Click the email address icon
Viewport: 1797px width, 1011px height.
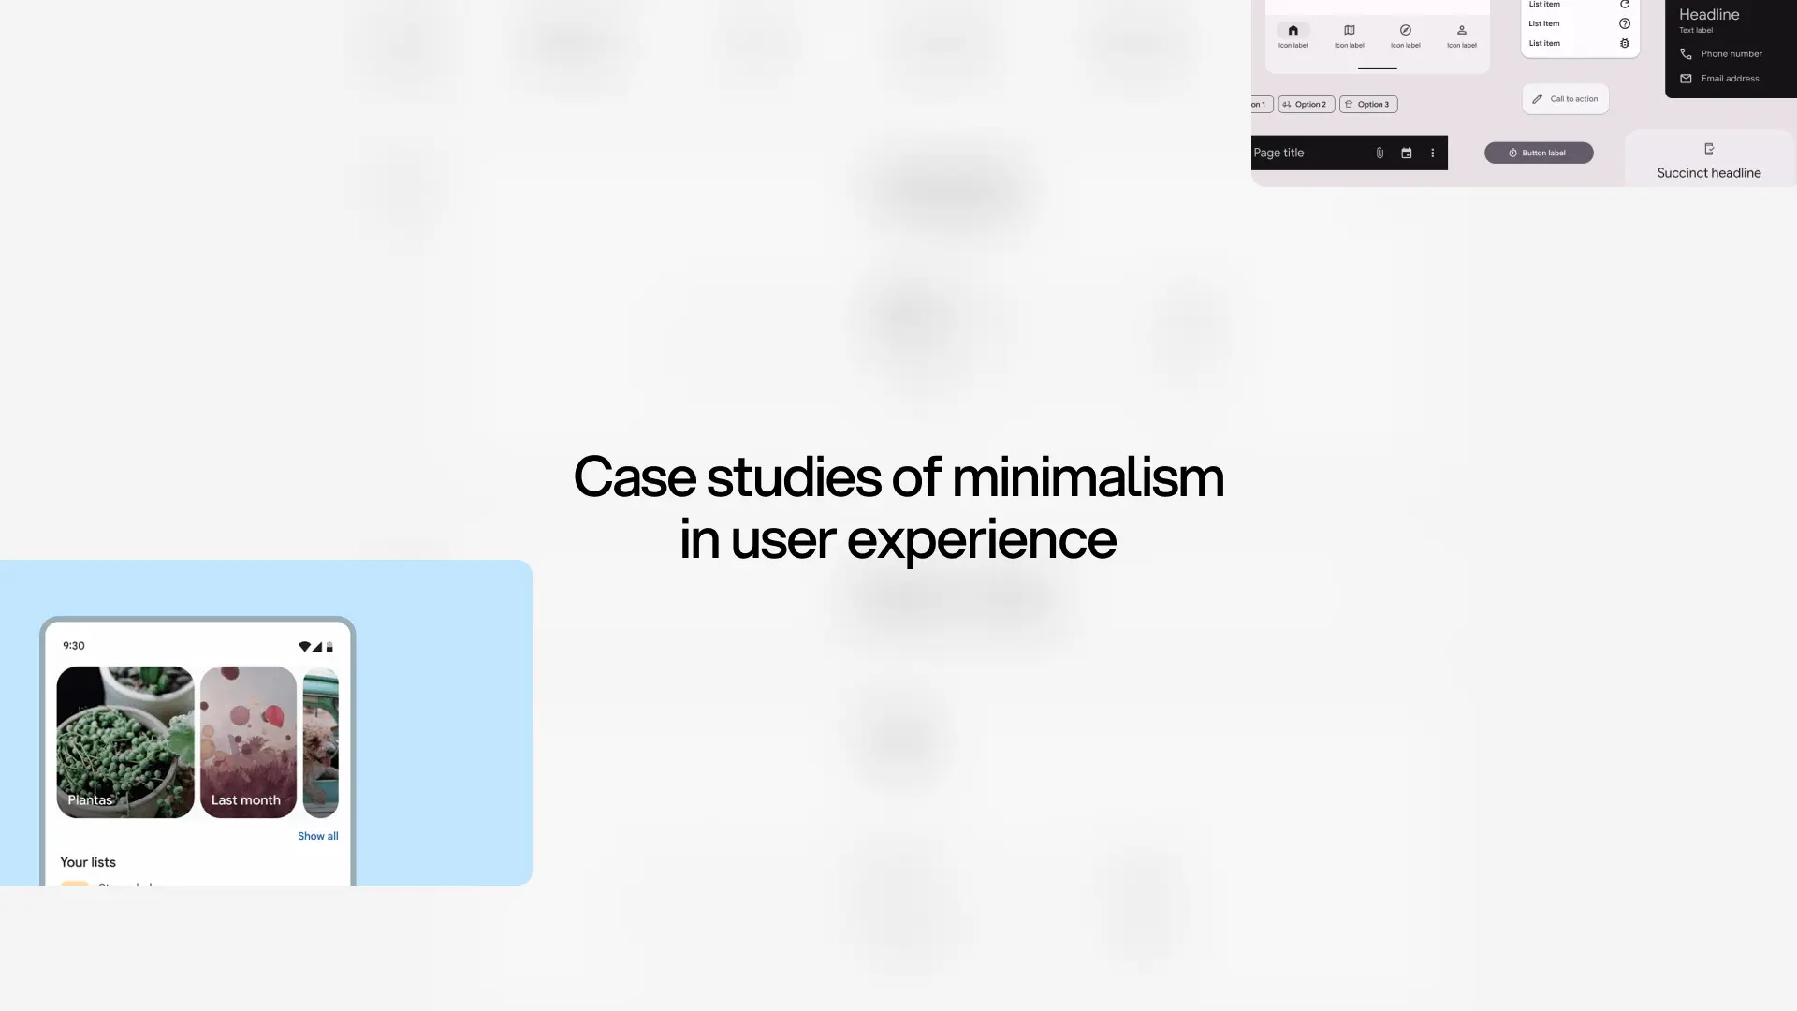1686,78
